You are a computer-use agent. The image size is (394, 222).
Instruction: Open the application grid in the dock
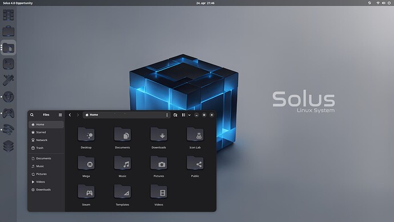pyautogui.click(x=9, y=15)
